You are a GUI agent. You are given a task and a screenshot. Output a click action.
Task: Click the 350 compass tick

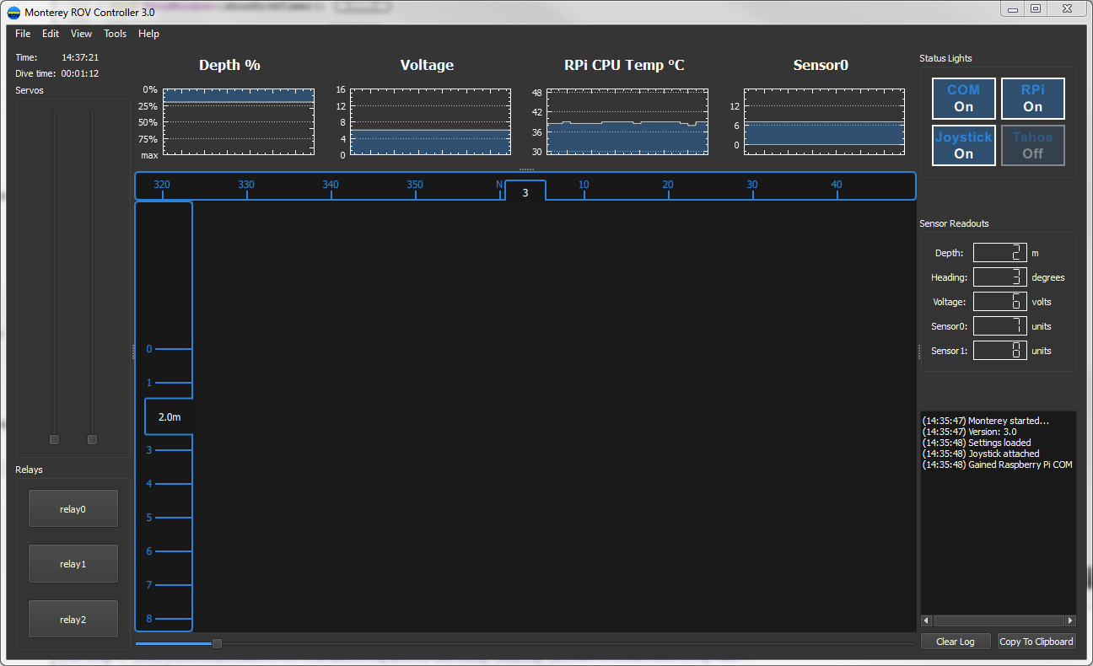pos(415,185)
